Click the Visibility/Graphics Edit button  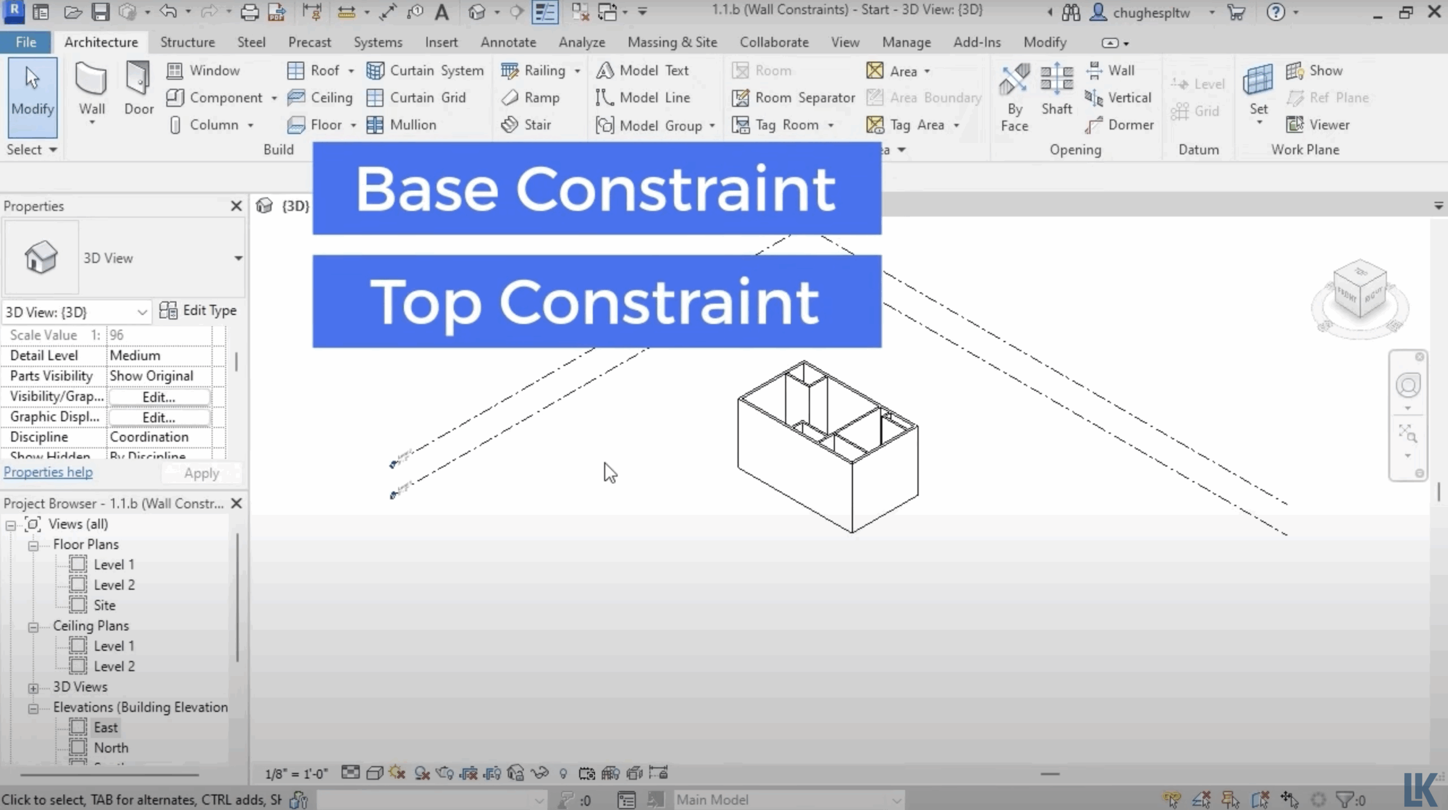point(159,397)
